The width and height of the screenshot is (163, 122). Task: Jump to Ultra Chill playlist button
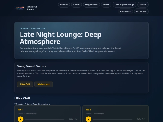tap(25, 84)
